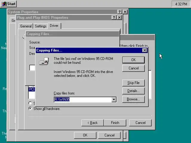Click the 'pci.vxd' could not be found message
The width and height of the screenshot is (191, 143).
point(84,61)
